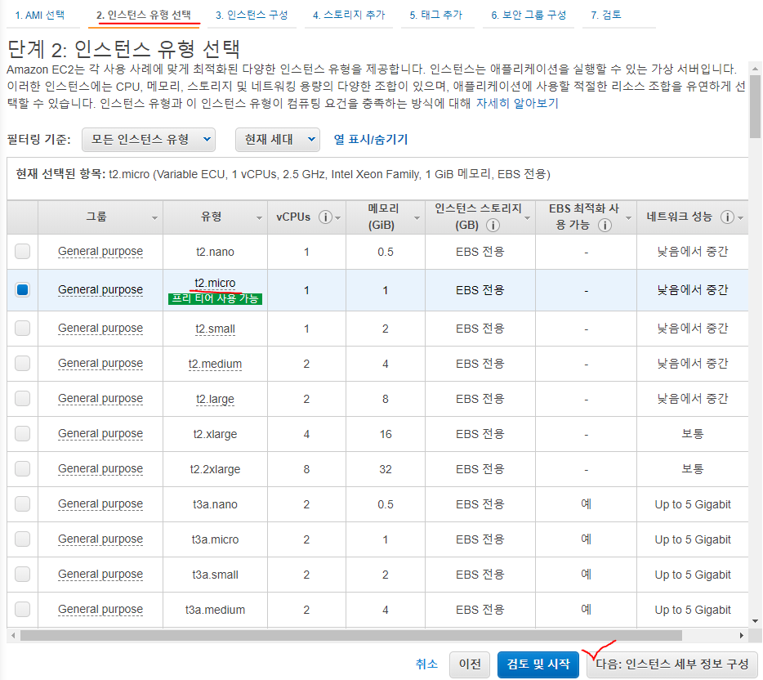Image resolution: width=763 pixels, height=680 pixels.
Task: Select the t3a.nano instance checkbox
Action: tap(22, 503)
